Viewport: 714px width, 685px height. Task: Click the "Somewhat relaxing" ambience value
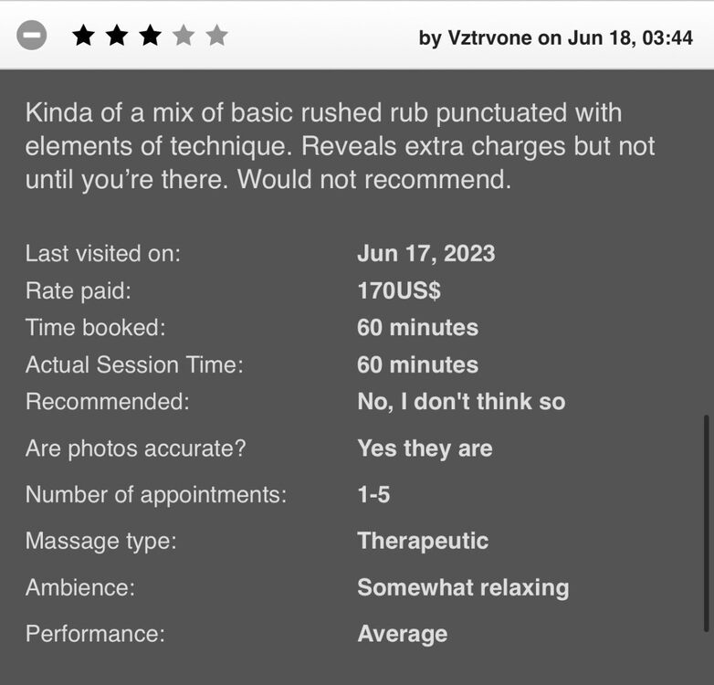pos(463,587)
